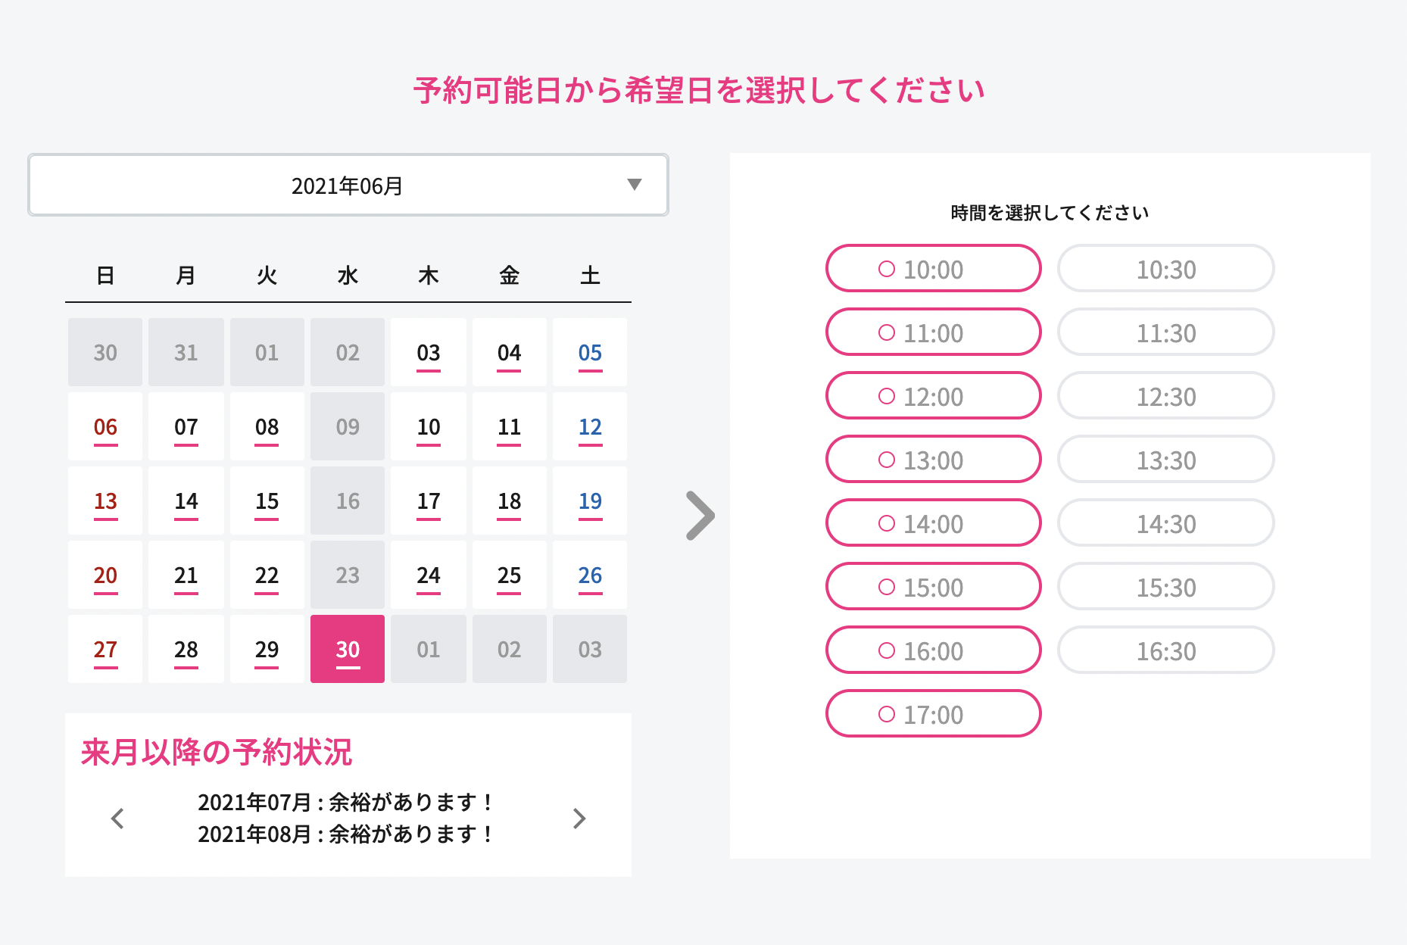Open the 2021年06月 month dropdown

(348, 186)
